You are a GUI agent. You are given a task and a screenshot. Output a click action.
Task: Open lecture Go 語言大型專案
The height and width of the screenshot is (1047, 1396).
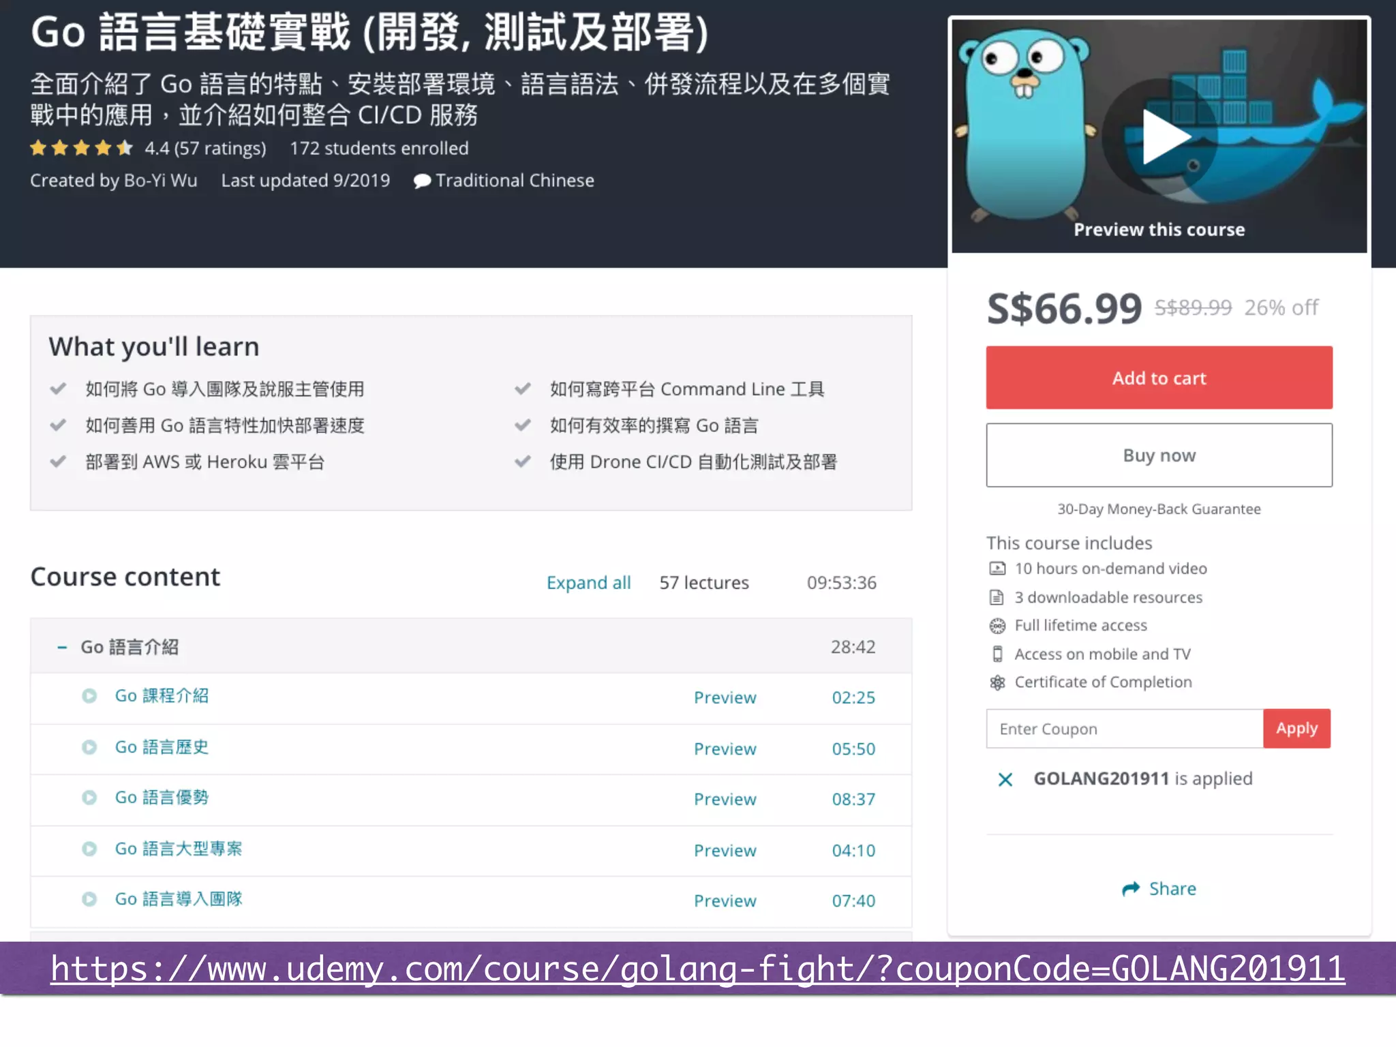[x=179, y=849]
